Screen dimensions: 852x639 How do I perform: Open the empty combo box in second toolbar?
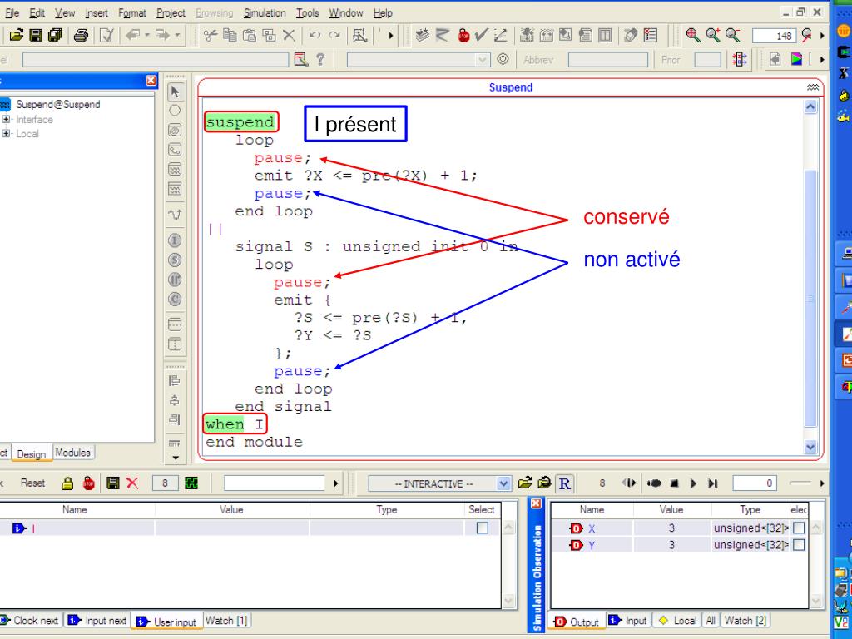pos(419,60)
